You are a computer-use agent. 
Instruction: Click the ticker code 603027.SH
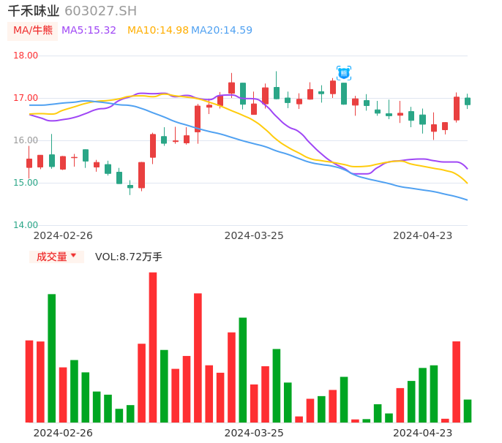click(x=100, y=11)
